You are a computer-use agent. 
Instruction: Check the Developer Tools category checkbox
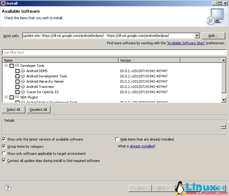tap(11, 66)
